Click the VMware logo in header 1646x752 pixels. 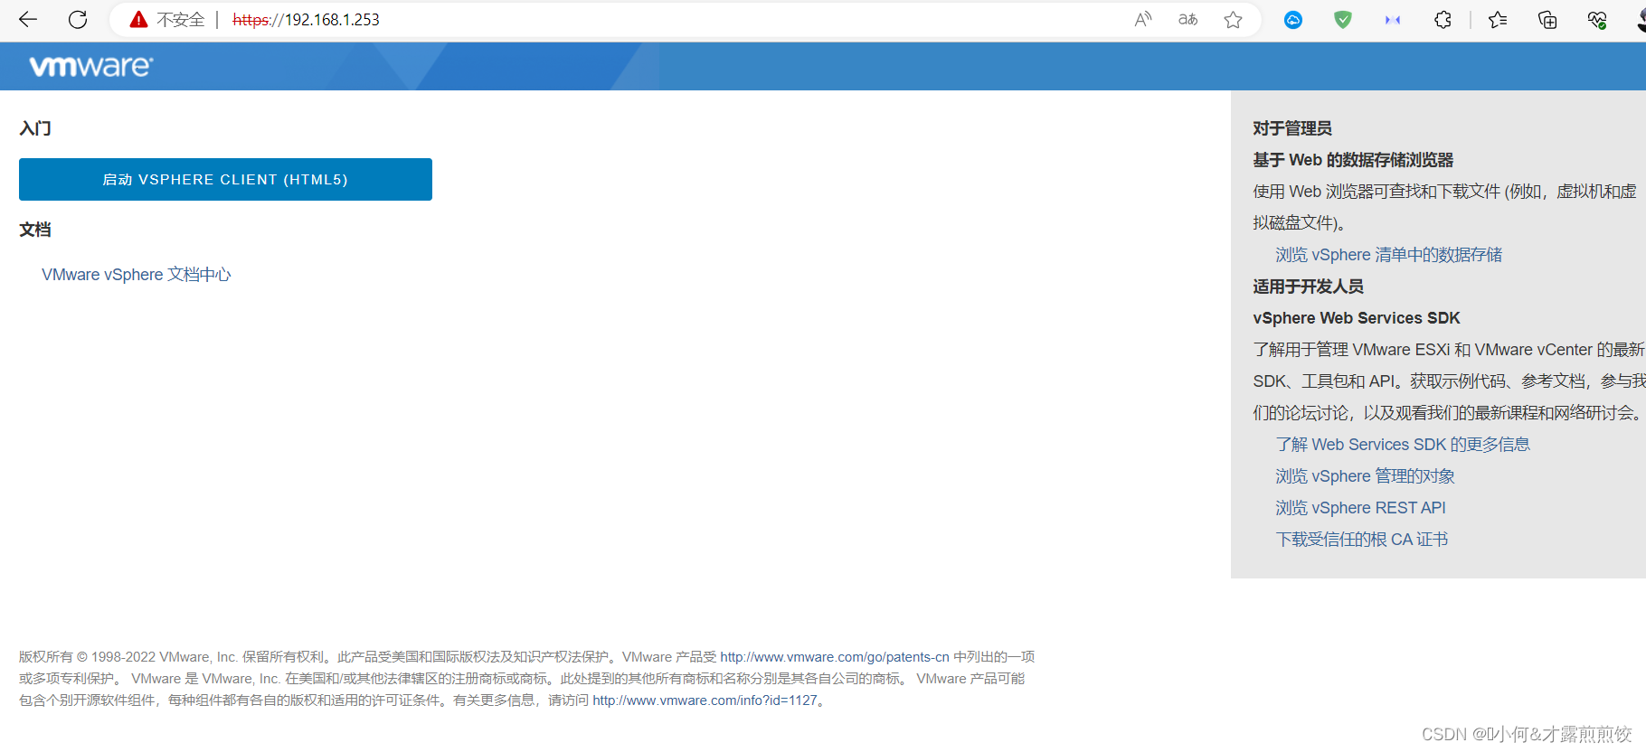tap(91, 66)
